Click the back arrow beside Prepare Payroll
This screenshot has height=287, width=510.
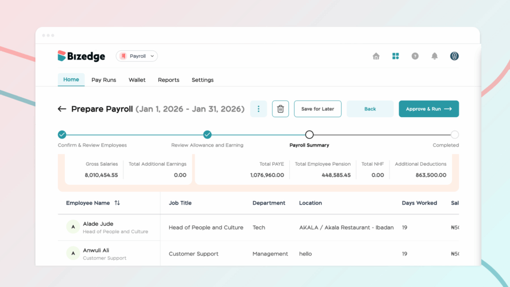[x=62, y=109]
